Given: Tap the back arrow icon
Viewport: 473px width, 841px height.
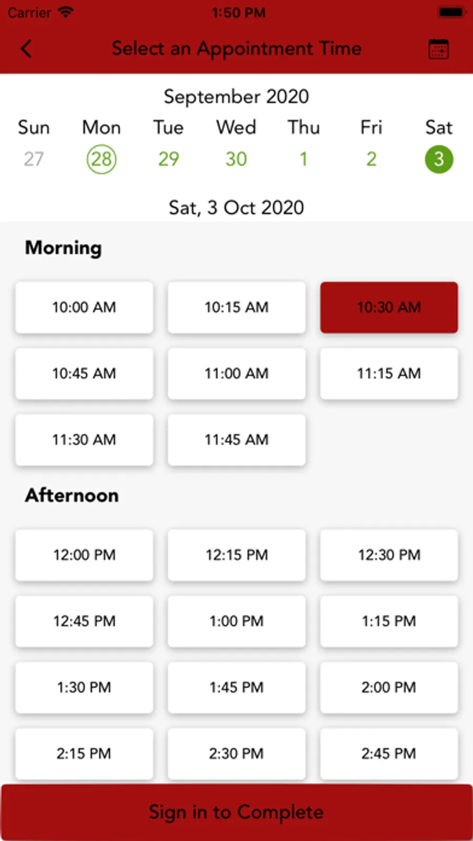Looking at the screenshot, I should (x=26, y=49).
